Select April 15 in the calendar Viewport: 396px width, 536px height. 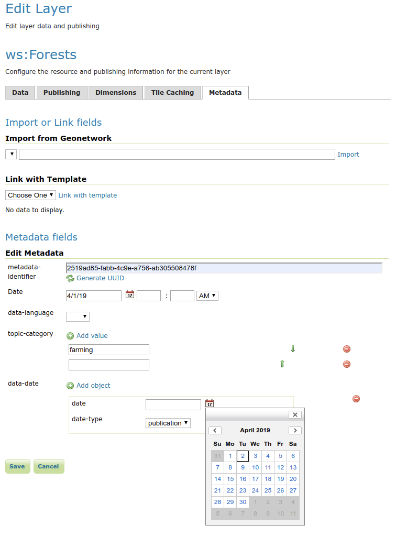pyautogui.click(x=230, y=479)
